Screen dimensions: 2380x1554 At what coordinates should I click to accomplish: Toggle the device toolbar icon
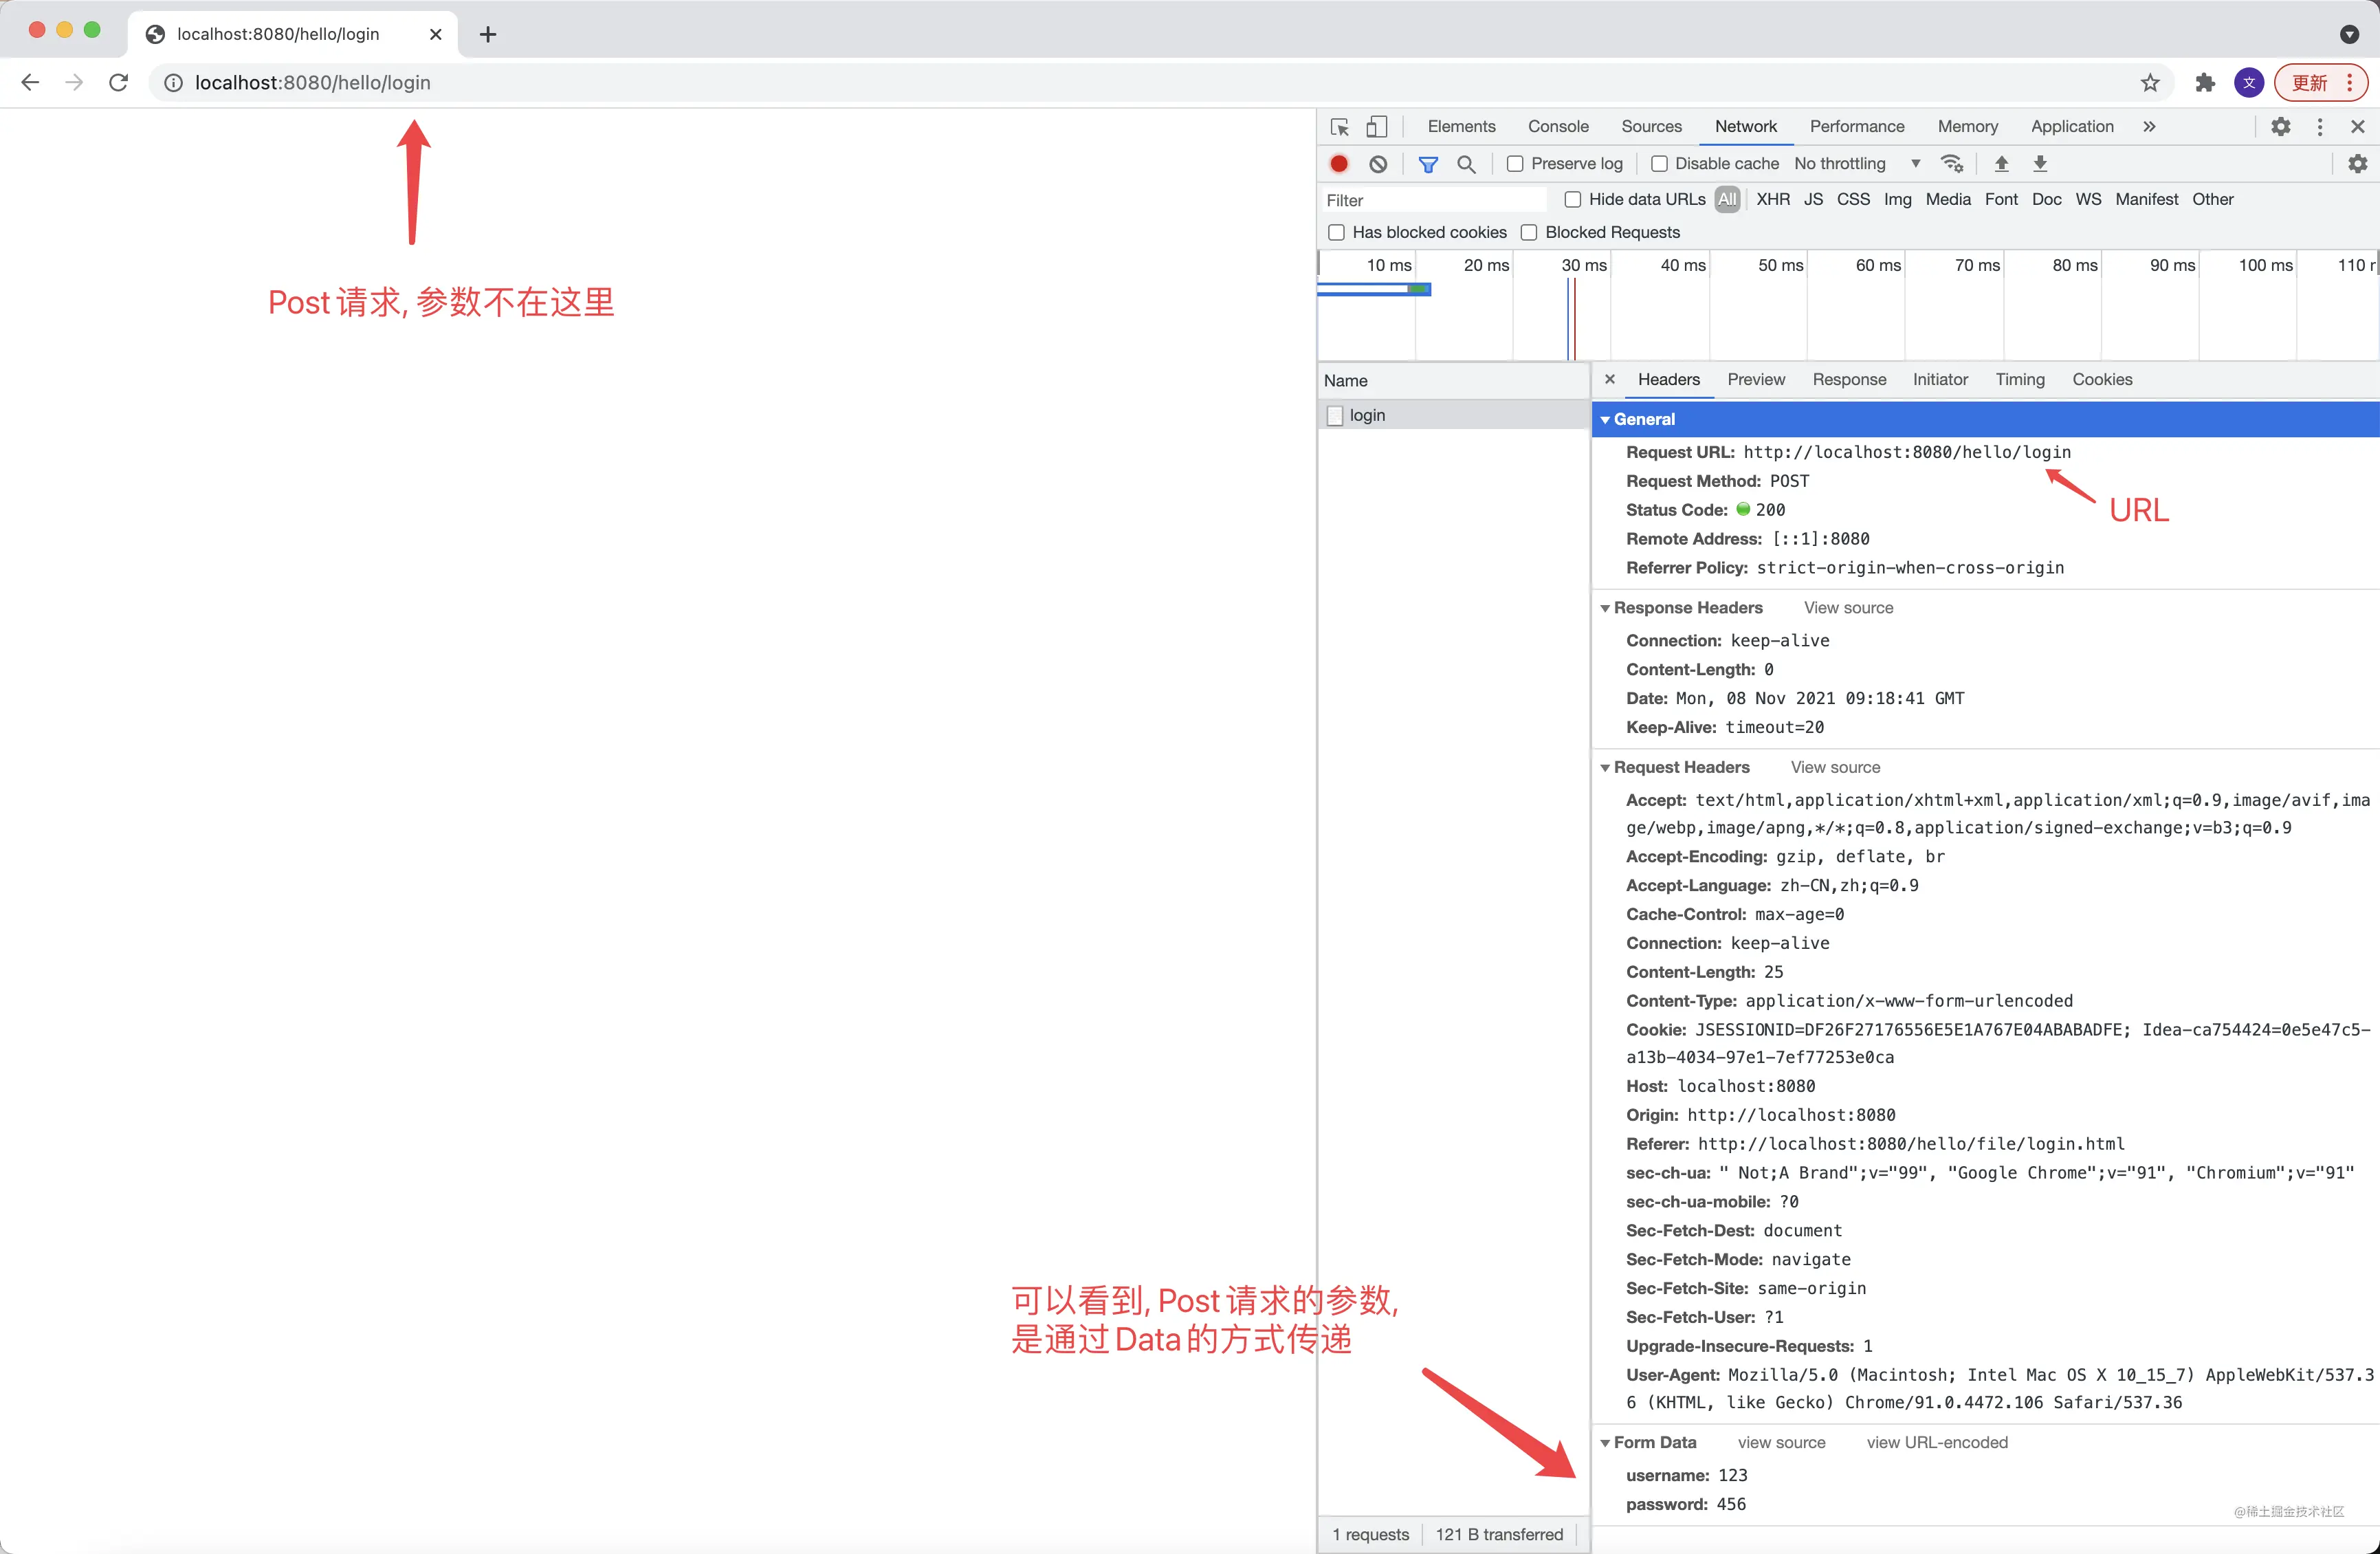(1377, 127)
